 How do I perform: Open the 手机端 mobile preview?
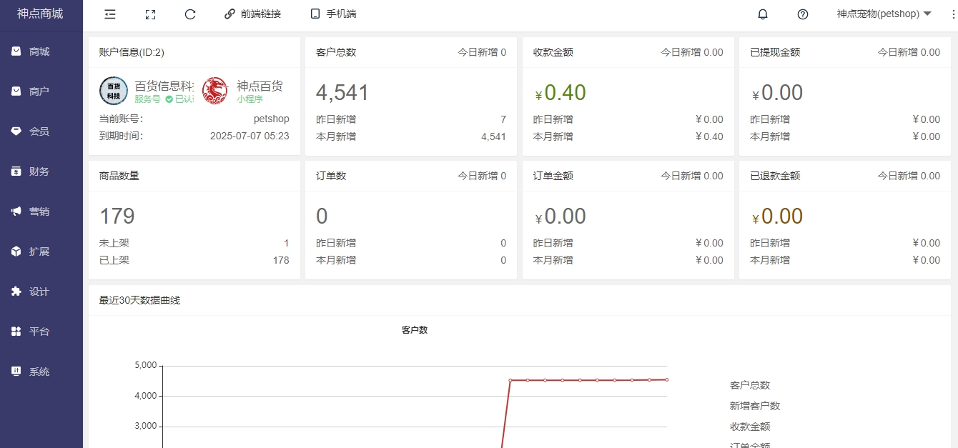coord(333,14)
